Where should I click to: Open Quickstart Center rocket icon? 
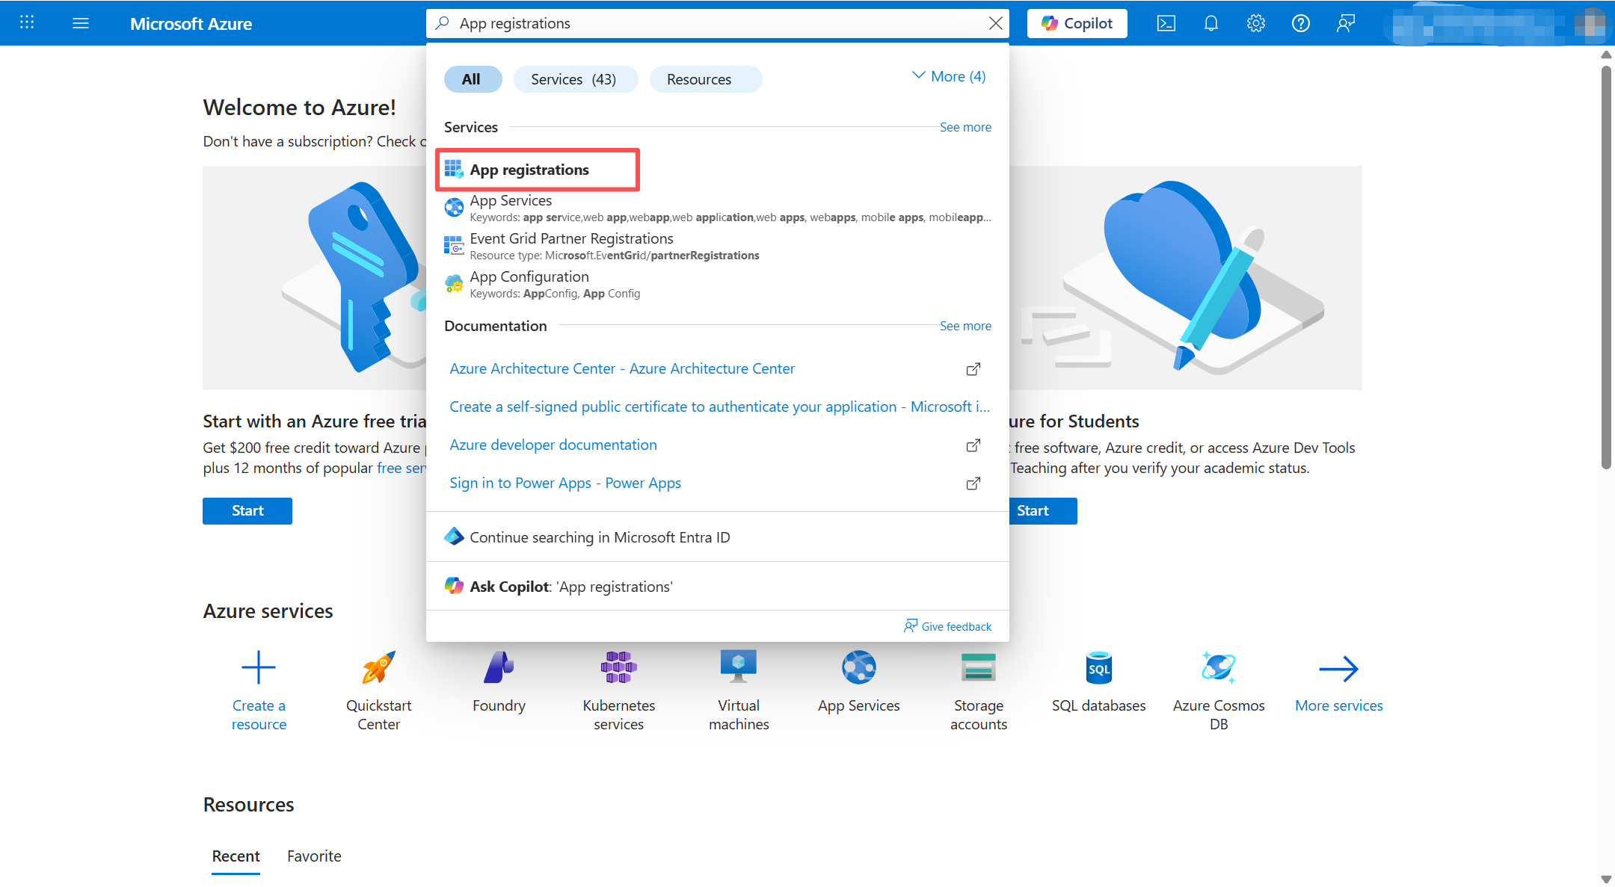378,667
